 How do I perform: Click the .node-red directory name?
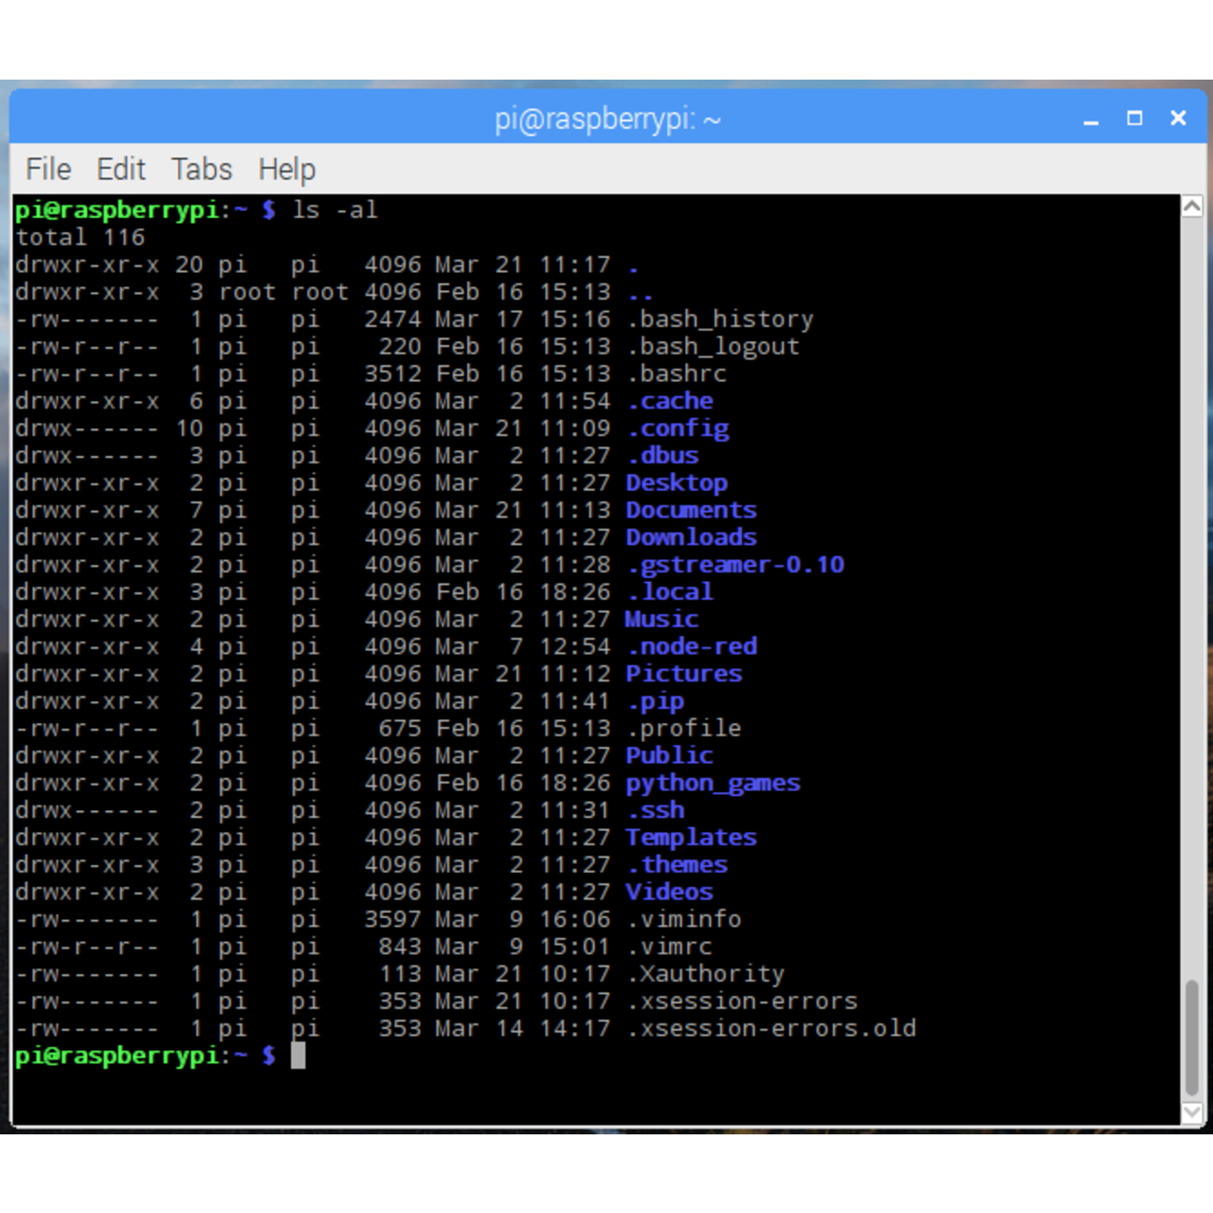pyautogui.click(x=692, y=647)
